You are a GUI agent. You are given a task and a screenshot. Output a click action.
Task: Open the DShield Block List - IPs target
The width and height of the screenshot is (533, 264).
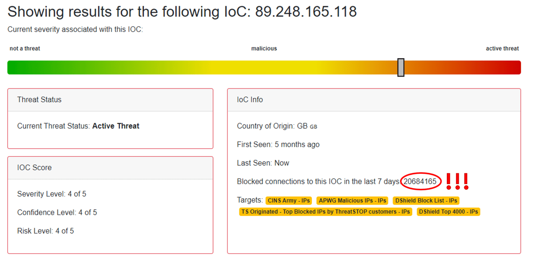[x=426, y=200]
